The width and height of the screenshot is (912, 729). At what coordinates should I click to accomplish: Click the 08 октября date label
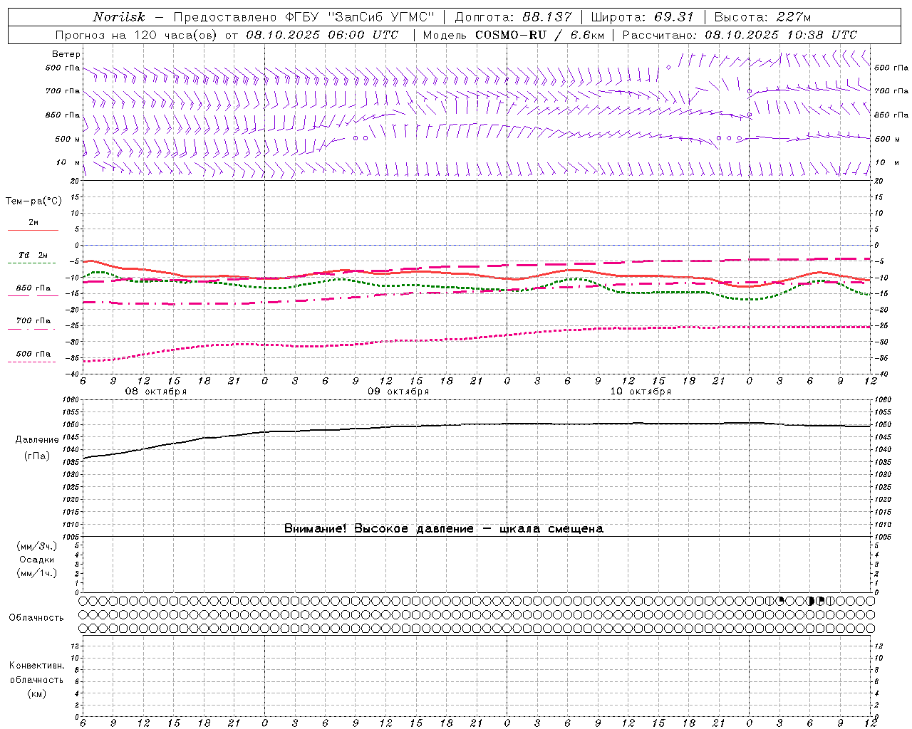[156, 392]
